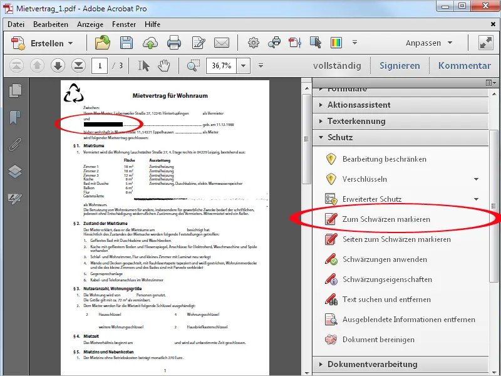501x376 pixels.
Task: Open attachments paperclip panel
Action: pyautogui.click(x=15, y=145)
